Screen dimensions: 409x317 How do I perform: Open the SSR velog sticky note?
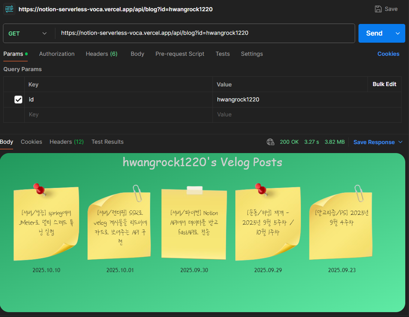pyautogui.click(x=119, y=226)
